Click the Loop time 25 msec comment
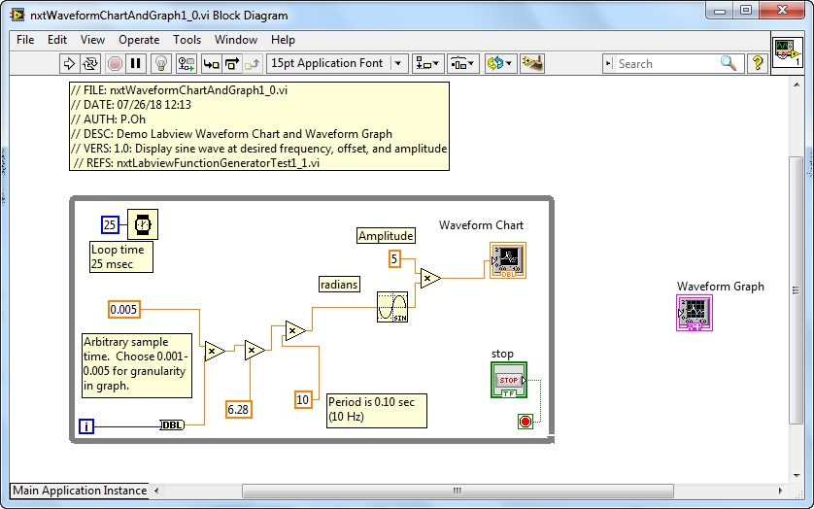The width and height of the screenshot is (814, 509). point(121,256)
